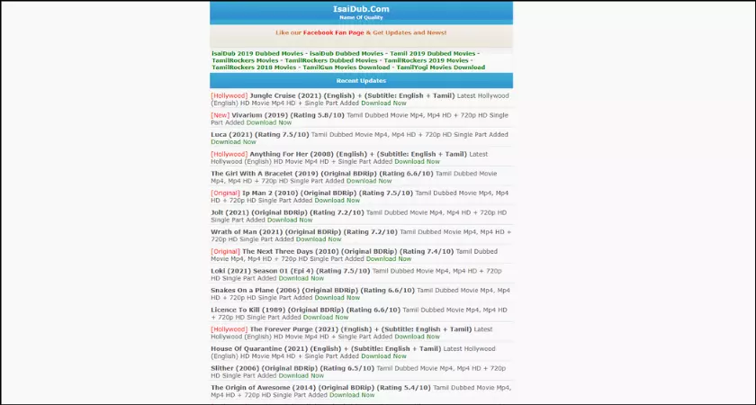
Task: Open Wrath of Man (2021) title
Action: click(304, 232)
